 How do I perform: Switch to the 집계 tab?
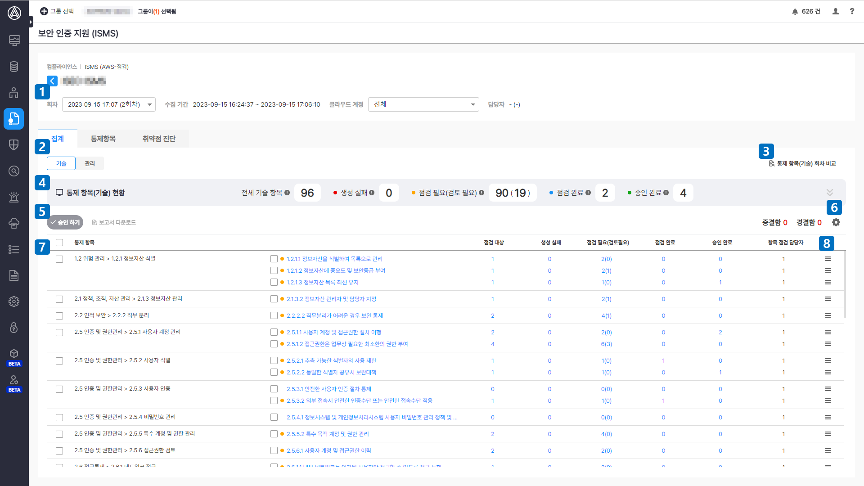(x=58, y=139)
